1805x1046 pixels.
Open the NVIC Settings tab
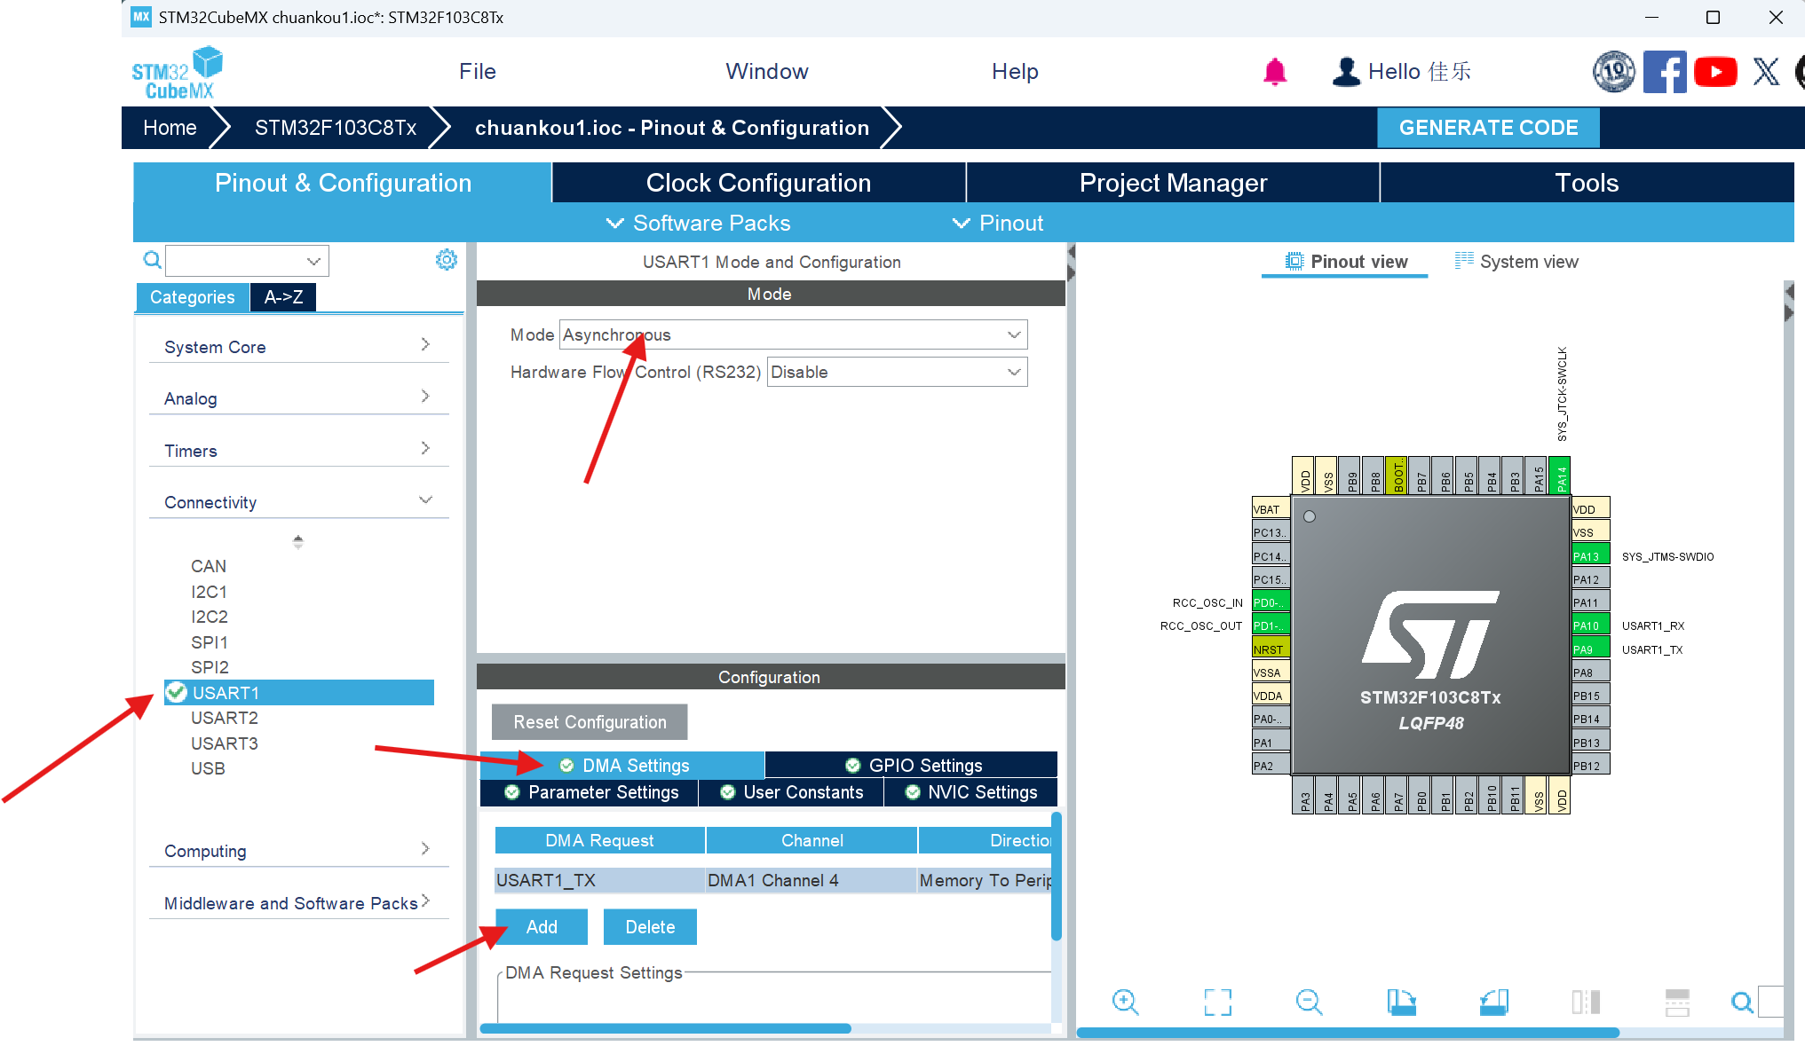[971, 791]
